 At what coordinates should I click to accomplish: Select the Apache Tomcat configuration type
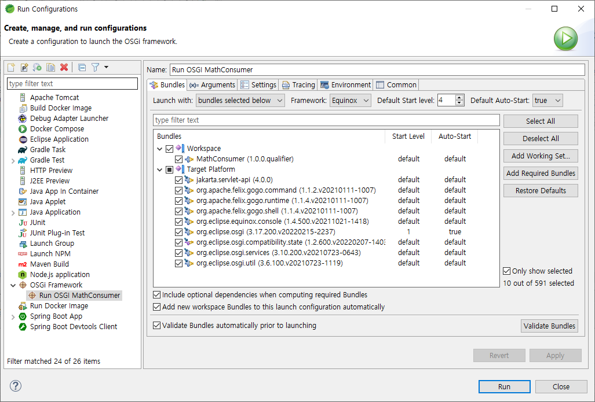(x=54, y=97)
